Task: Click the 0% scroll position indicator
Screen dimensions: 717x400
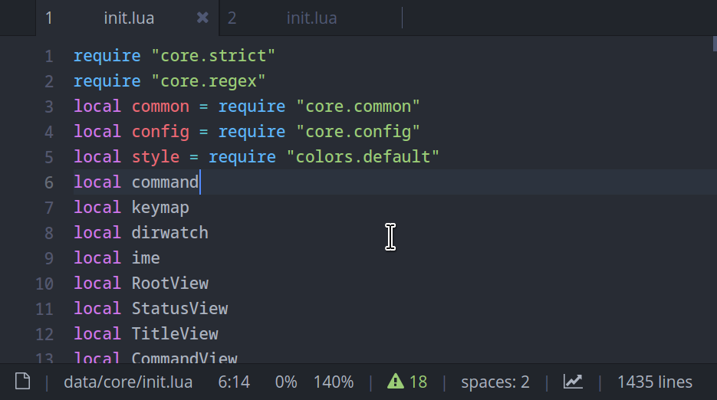Action: 286,382
